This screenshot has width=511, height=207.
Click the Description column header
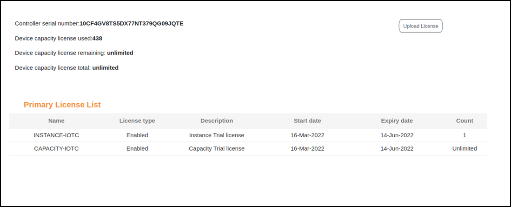click(x=216, y=120)
